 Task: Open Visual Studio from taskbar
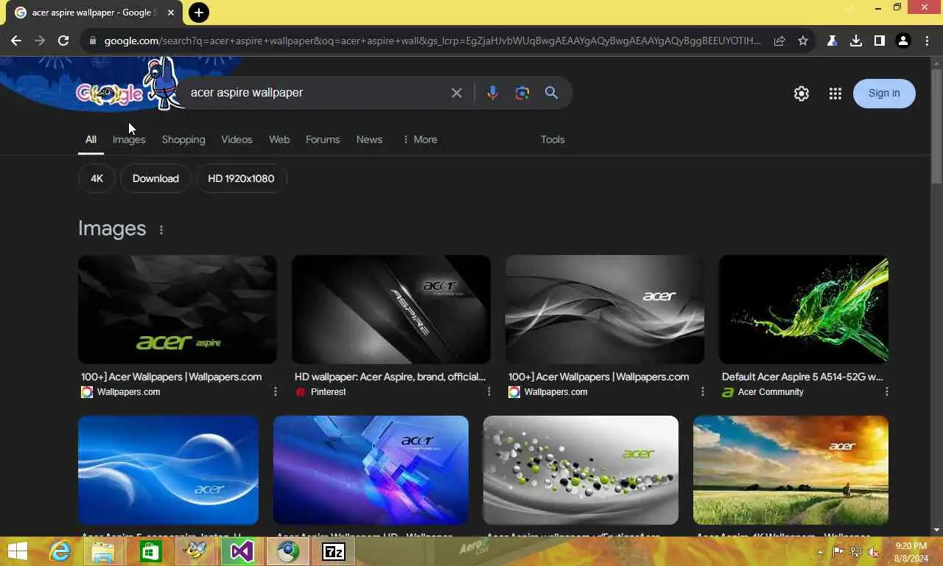(242, 551)
